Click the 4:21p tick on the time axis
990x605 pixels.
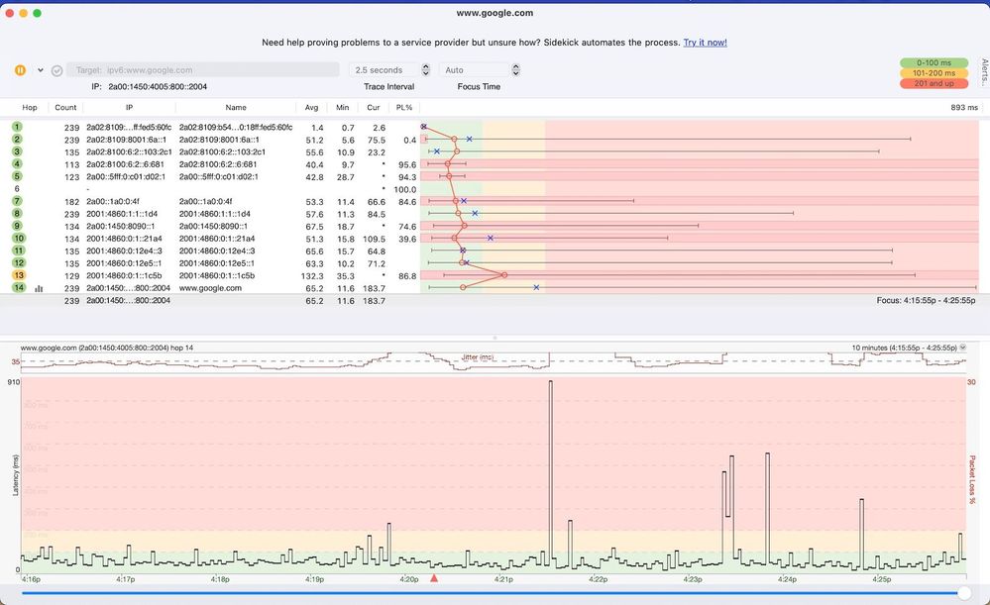[503, 579]
